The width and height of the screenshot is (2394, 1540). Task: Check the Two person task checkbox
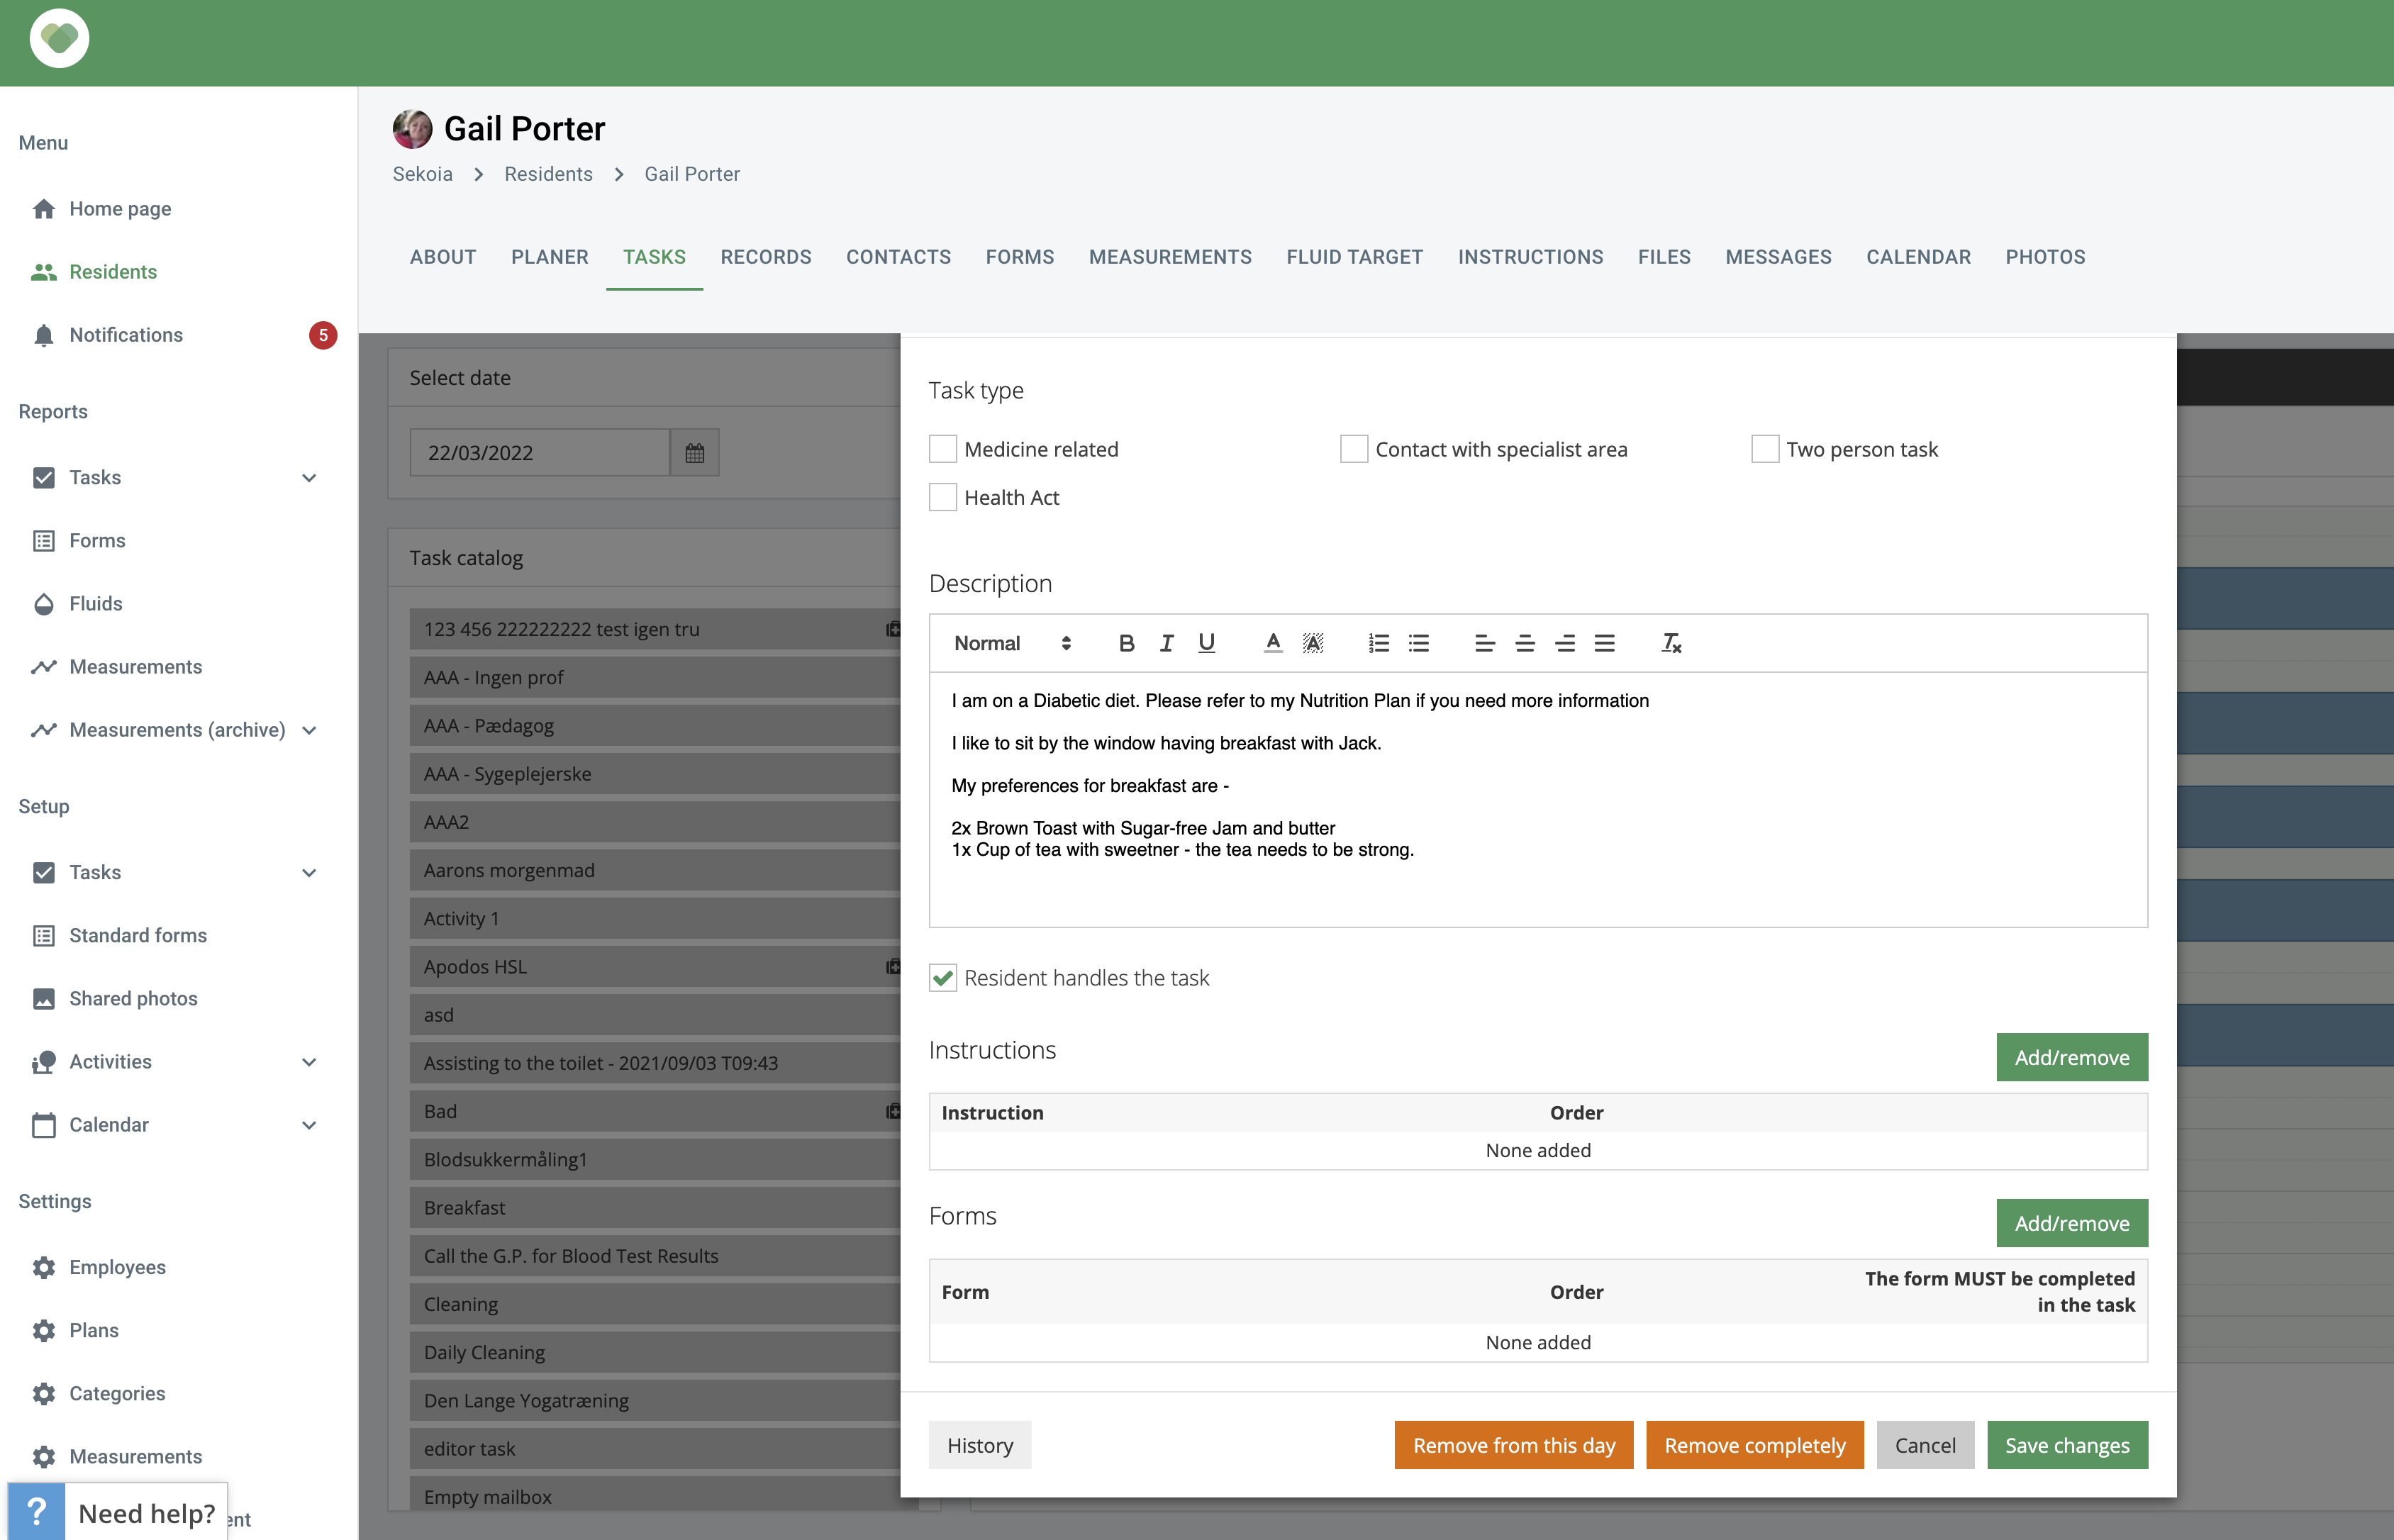tap(1764, 449)
